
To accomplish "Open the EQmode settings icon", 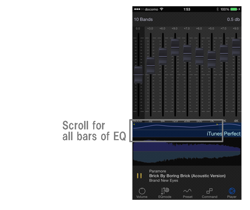I will [x=165, y=193].
